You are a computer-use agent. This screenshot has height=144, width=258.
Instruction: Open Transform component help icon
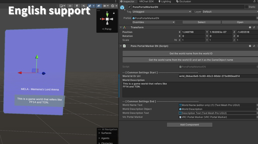pyautogui.click(x=250, y=27)
